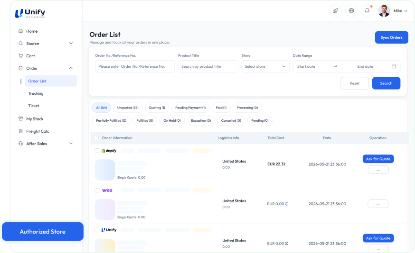The image size is (415, 253).
Task: Select the All (64) filter tab
Action: click(x=101, y=108)
